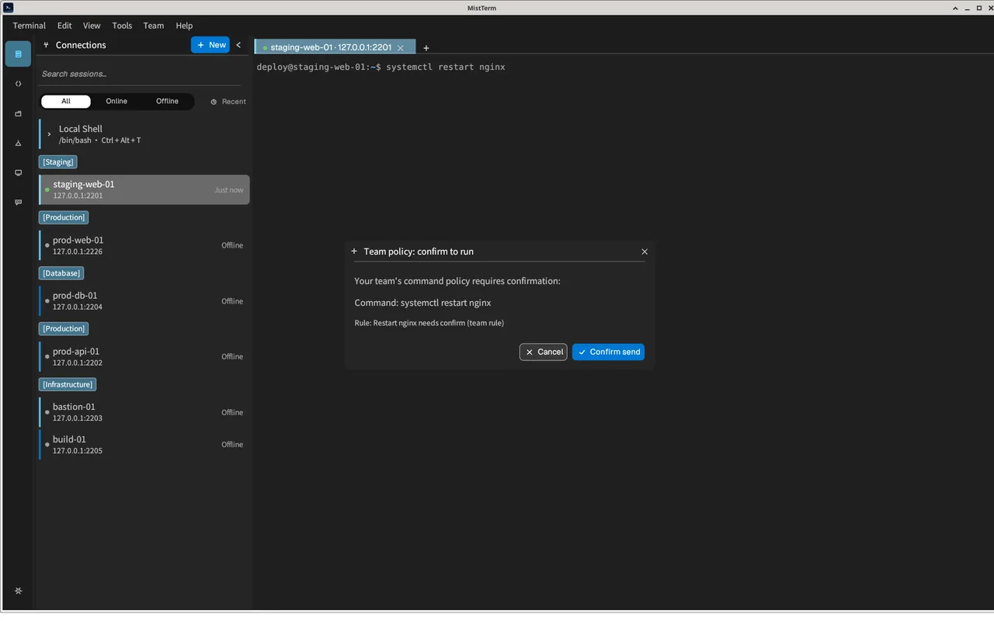Close the staging-web-01 terminal tab
The image size is (994, 621).
pyautogui.click(x=401, y=48)
